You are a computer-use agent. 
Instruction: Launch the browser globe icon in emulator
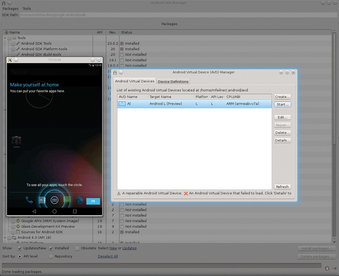(x=80, y=200)
